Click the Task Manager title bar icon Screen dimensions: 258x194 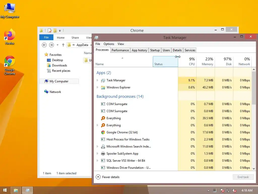point(96,38)
